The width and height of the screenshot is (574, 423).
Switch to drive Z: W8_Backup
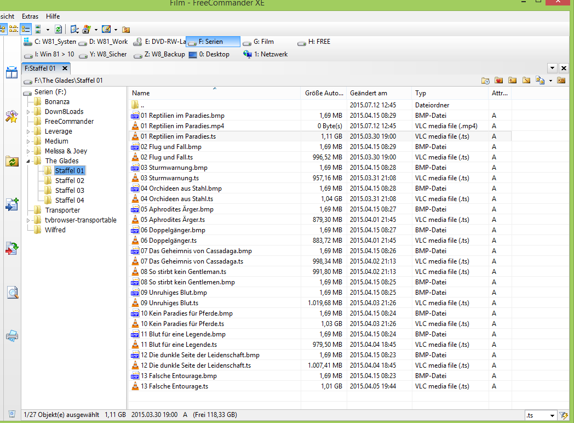pos(159,54)
